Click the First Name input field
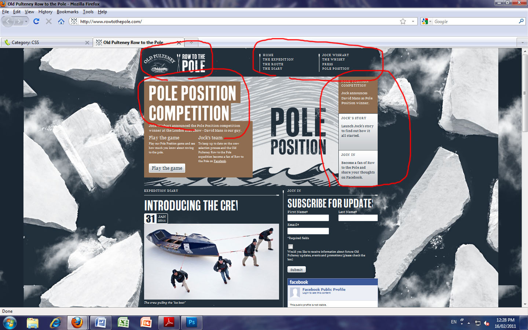The height and width of the screenshot is (330, 528). [308, 218]
